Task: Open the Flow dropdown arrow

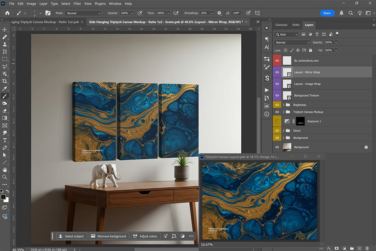Action: [168, 13]
